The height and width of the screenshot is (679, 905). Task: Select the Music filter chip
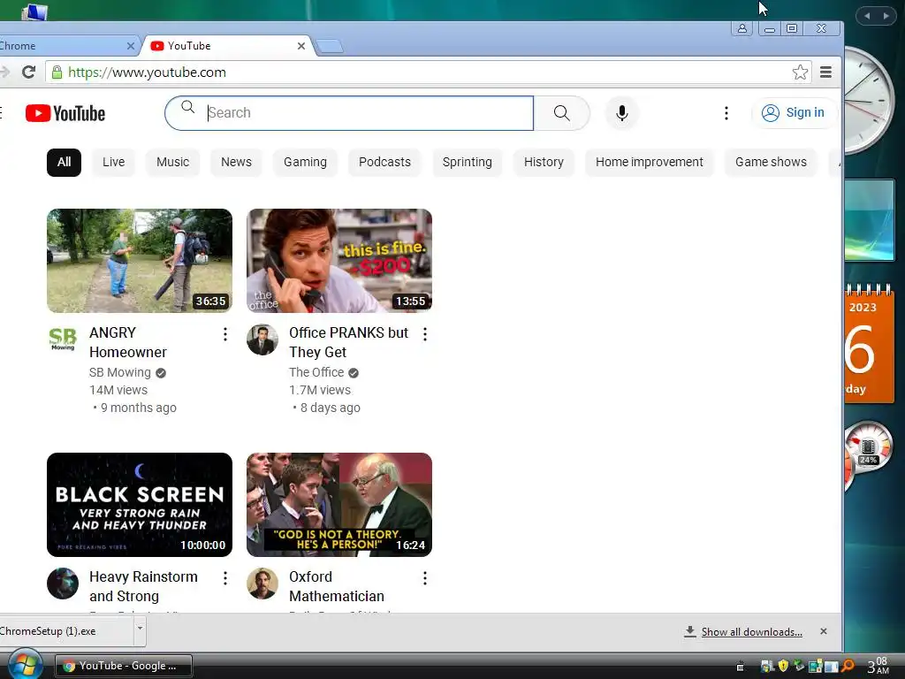click(x=172, y=163)
